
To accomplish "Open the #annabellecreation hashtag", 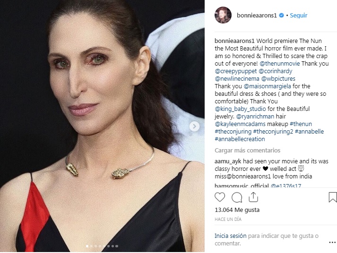I will (x=240, y=139).
